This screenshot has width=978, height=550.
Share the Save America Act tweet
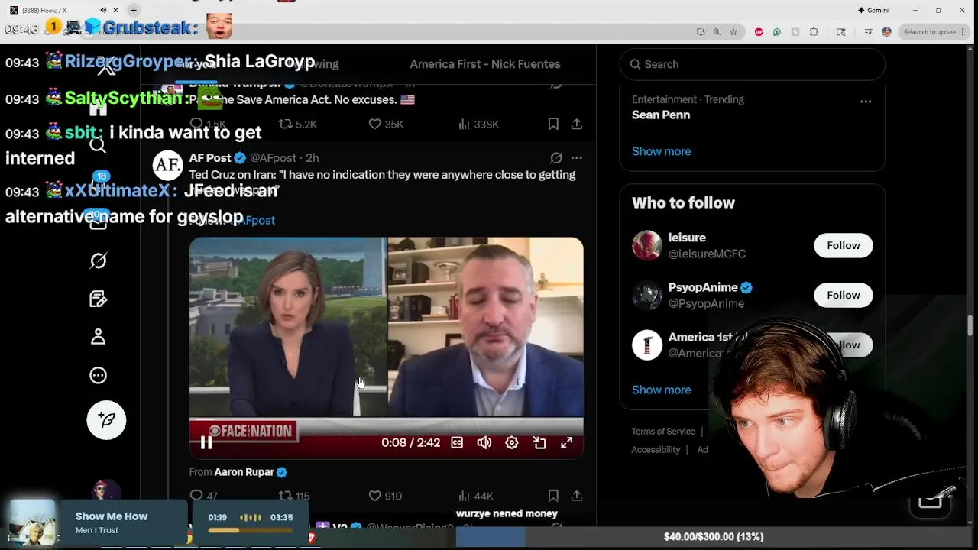tap(577, 124)
